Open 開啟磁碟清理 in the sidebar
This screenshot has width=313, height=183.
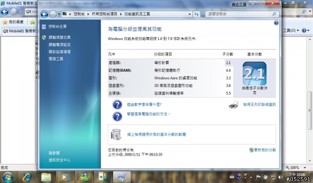tap(60, 52)
